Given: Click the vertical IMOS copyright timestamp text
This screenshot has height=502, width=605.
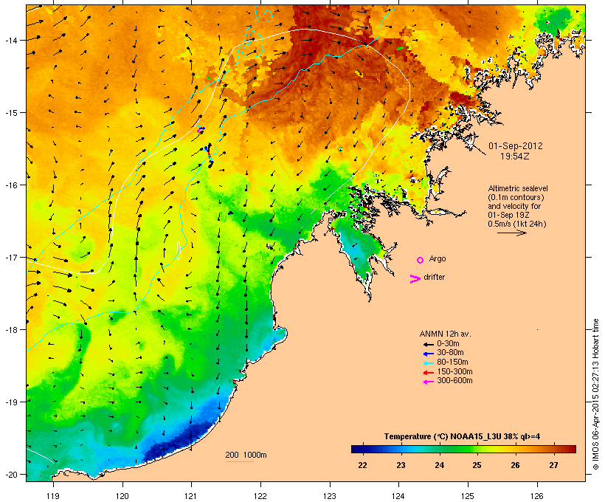Looking at the screenshot, I should click(595, 394).
